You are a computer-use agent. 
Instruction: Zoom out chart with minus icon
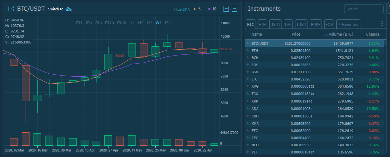pos(234,9)
